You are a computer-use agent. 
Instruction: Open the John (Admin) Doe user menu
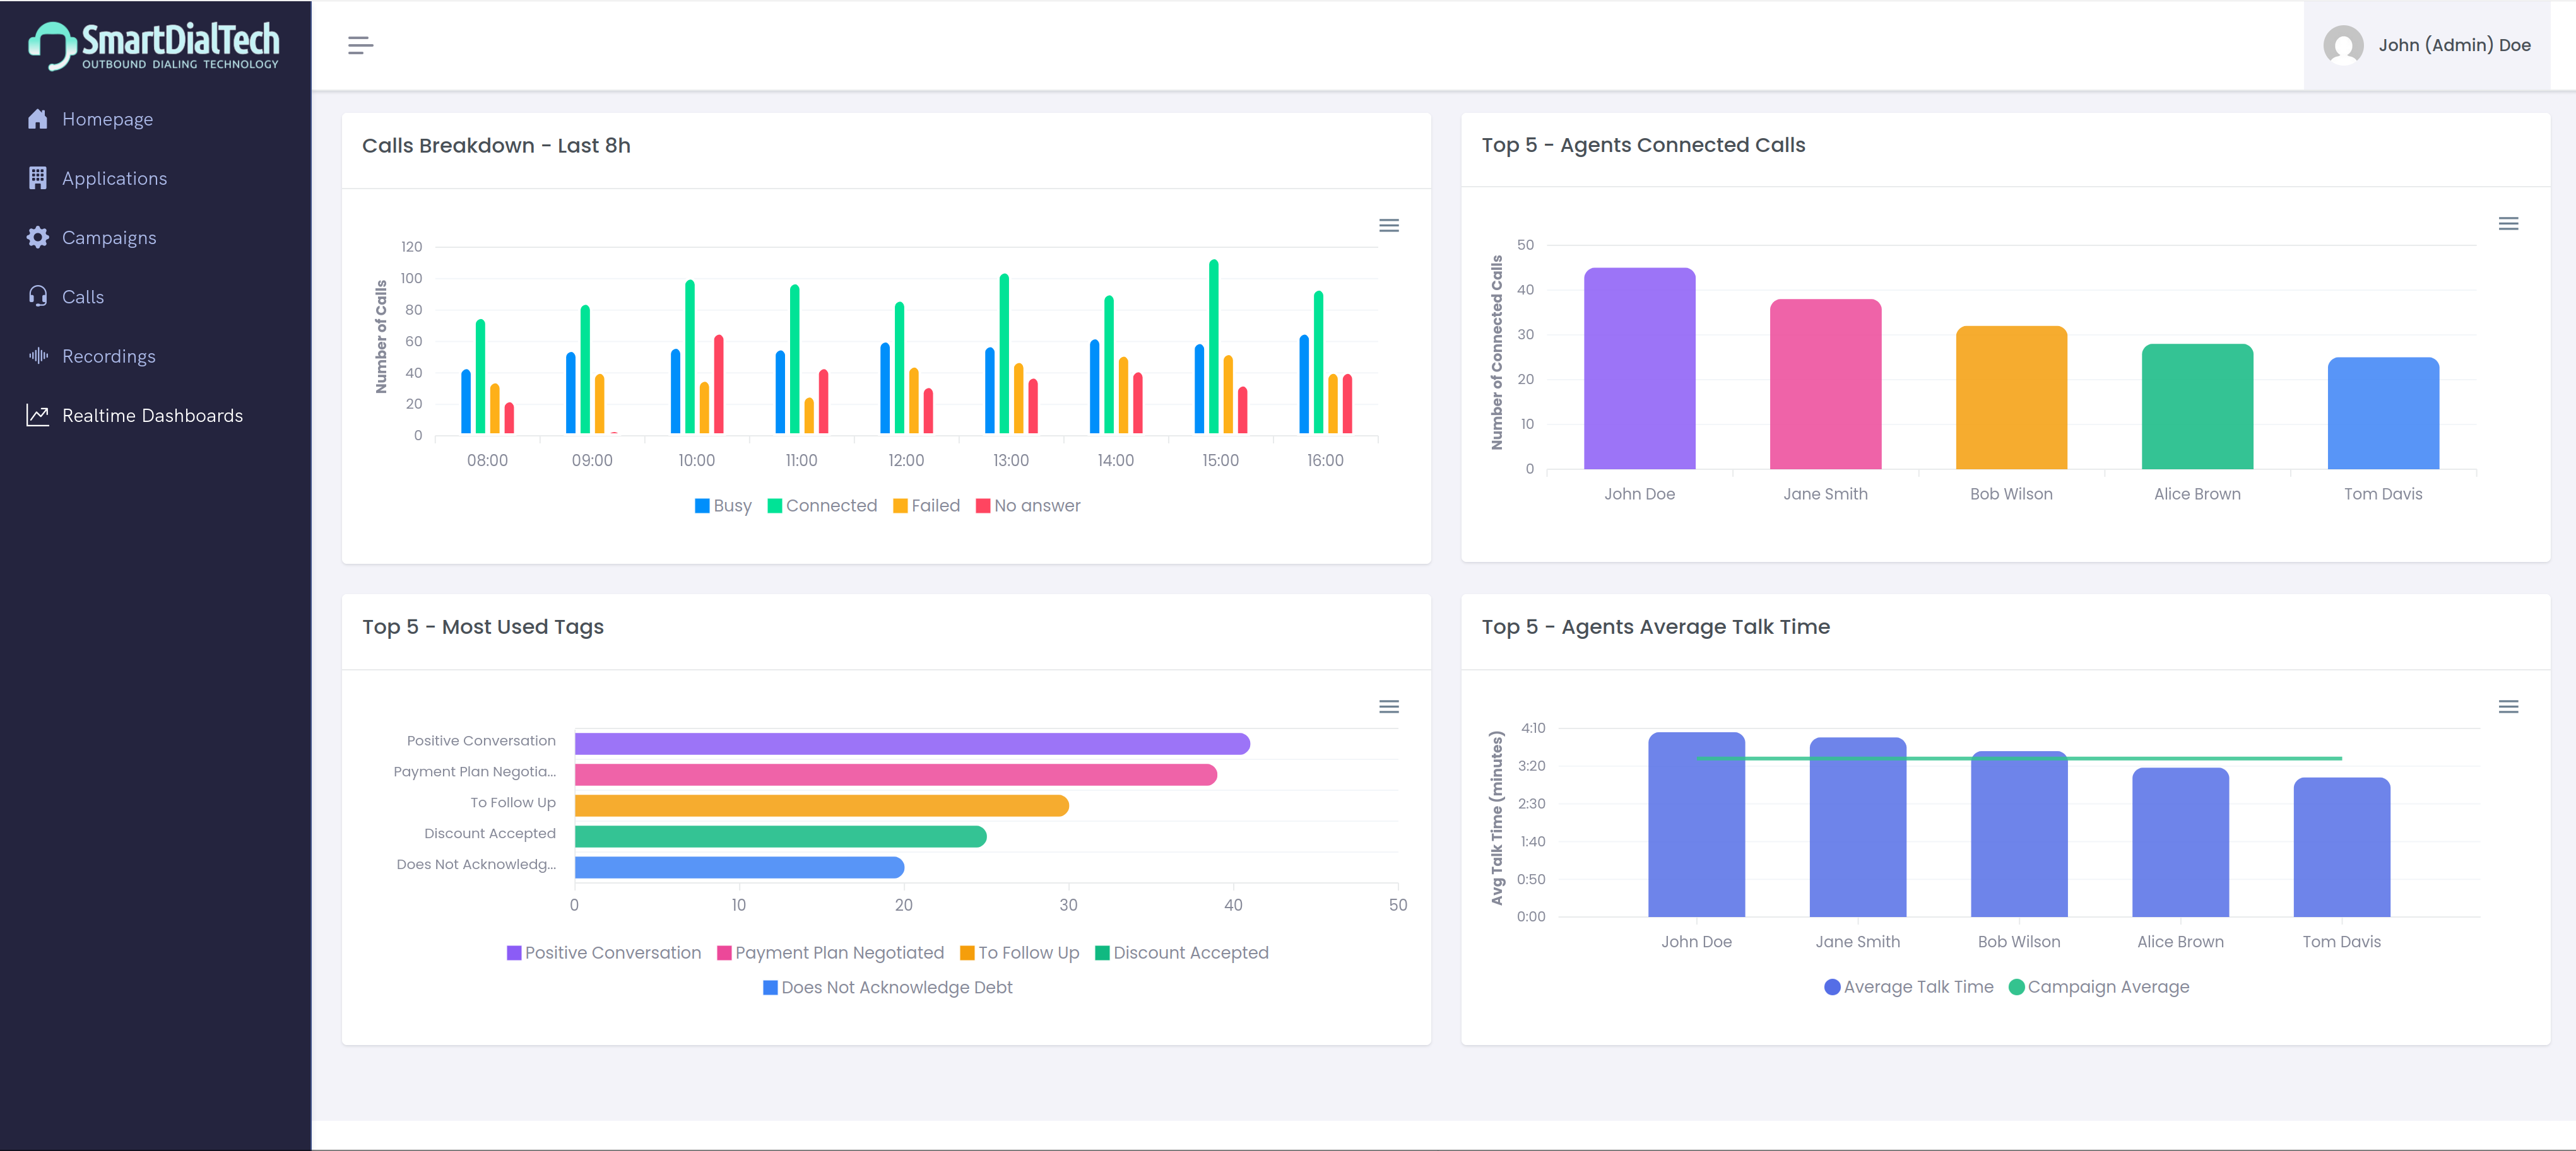tap(2427, 45)
